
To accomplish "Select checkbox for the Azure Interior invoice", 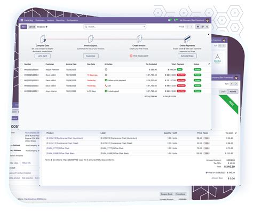I will click(x=21, y=91).
